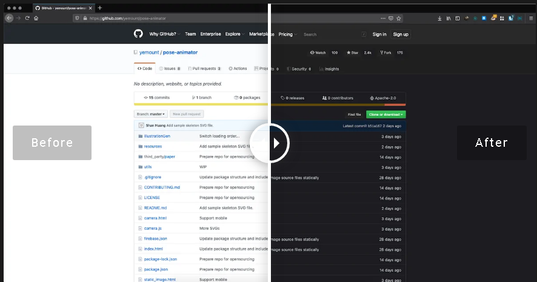This screenshot has height=282, width=537.
Task: Reload the page with the refresh icon
Action: click(x=27, y=18)
